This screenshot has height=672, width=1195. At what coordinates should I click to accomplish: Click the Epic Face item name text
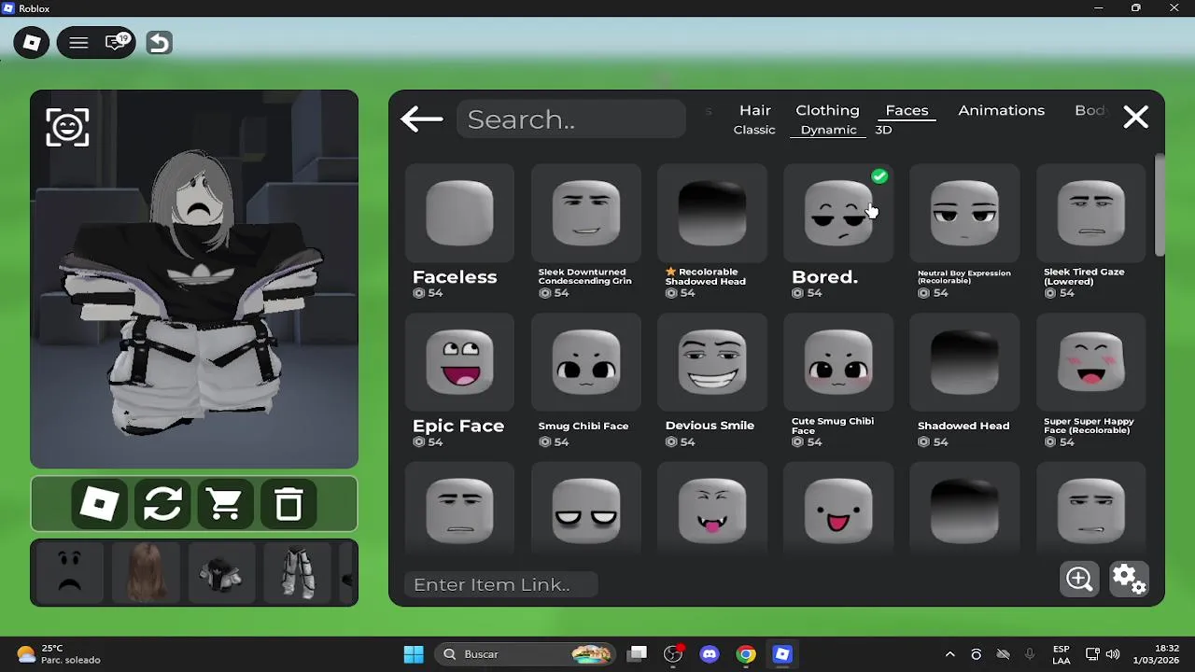point(458,426)
